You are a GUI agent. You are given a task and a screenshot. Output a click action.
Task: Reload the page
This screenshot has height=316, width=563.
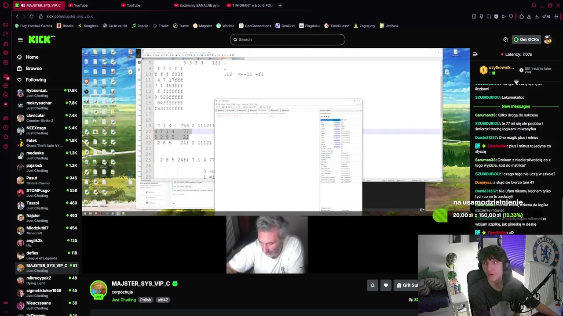pos(31,16)
